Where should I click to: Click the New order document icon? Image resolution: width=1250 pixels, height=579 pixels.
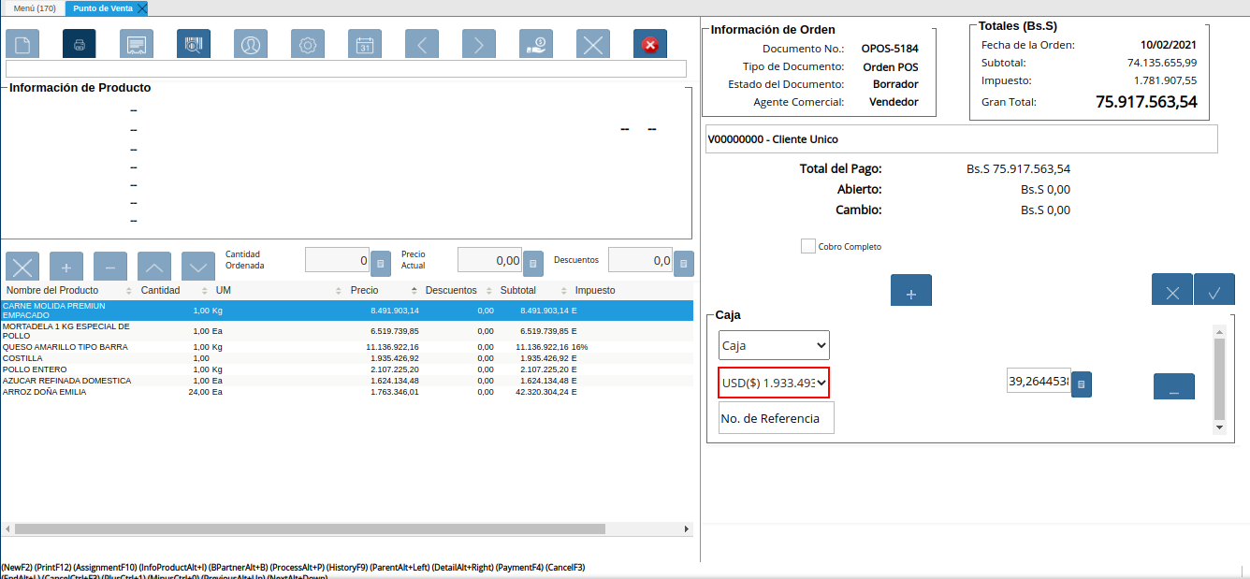click(x=22, y=44)
